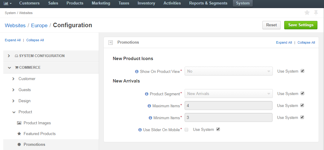Open the dashboard chart icon menu
This screenshot has height=150, width=324.
8,3
